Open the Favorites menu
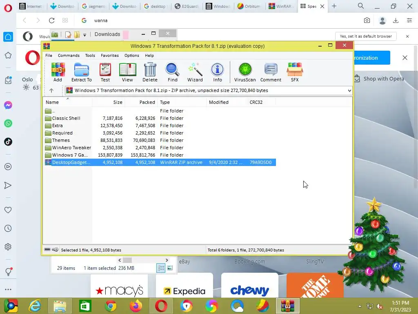Viewport: 418px width, 314px height. pyautogui.click(x=109, y=56)
